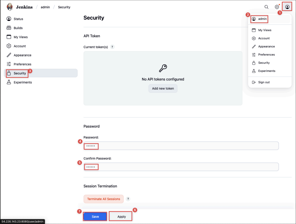Click the Jenkins butler logo

pos(9,7)
